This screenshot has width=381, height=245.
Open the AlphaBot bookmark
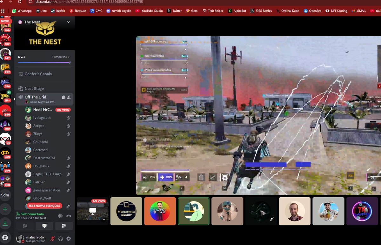[x=238, y=10]
